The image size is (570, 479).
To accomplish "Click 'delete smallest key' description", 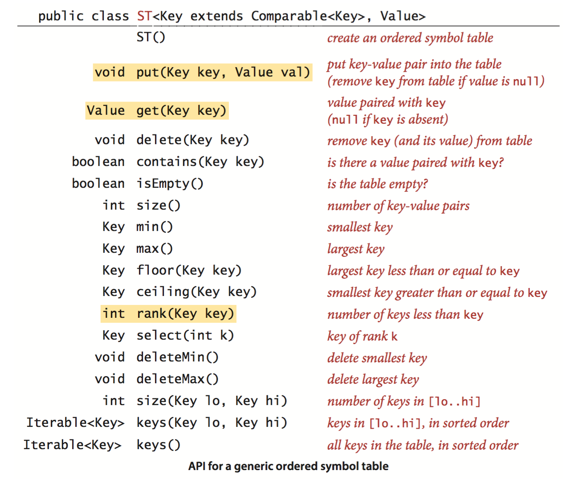I will (377, 358).
